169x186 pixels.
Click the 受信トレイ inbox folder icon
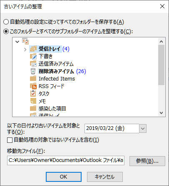coord(33,49)
